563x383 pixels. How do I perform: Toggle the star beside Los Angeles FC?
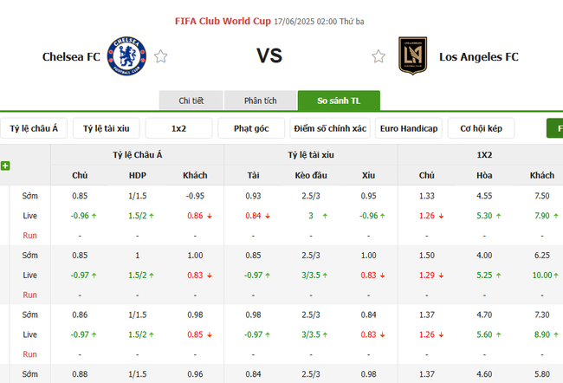379,57
